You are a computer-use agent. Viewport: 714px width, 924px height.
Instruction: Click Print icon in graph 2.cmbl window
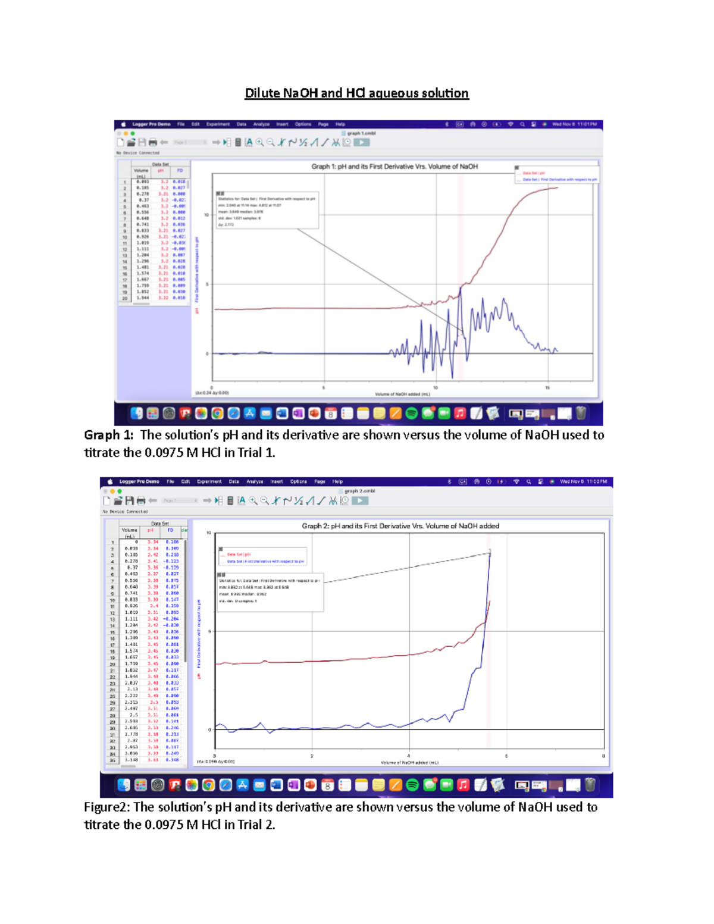[140, 501]
